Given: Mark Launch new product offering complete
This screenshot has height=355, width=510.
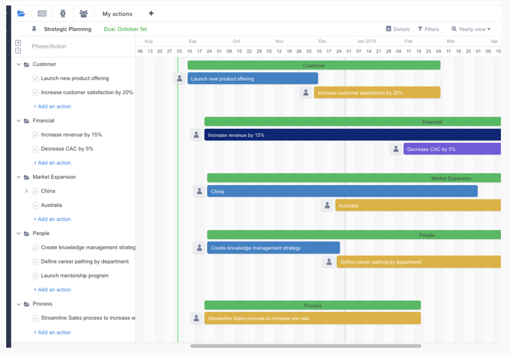Looking at the screenshot, I should (35, 79).
